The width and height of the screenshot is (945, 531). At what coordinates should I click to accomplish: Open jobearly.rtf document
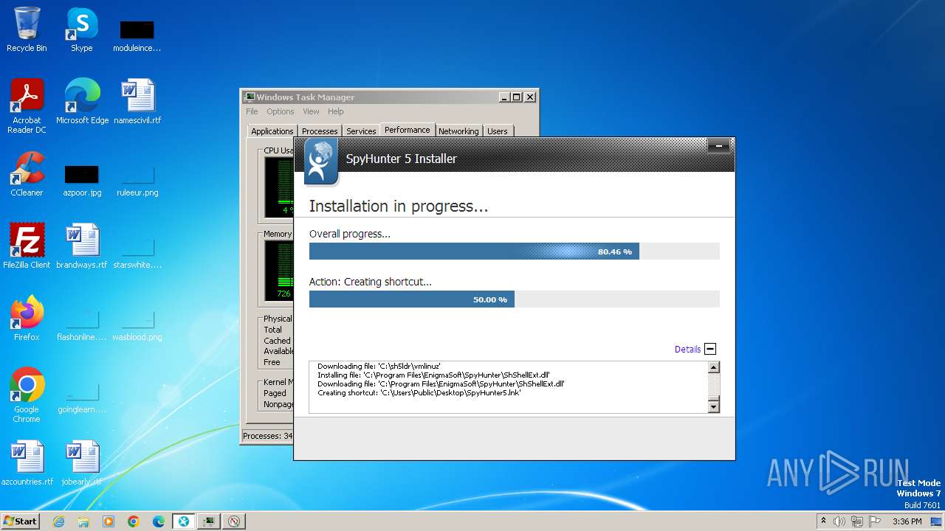coord(82,463)
